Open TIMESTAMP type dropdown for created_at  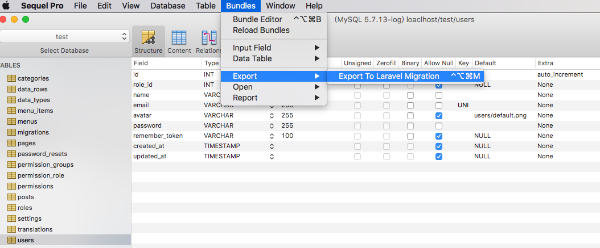pos(272,146)
